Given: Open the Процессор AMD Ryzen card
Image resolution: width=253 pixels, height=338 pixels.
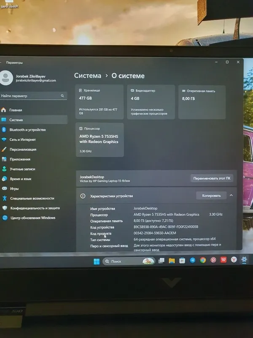Looking at the screenshot, I should (100, 140).
